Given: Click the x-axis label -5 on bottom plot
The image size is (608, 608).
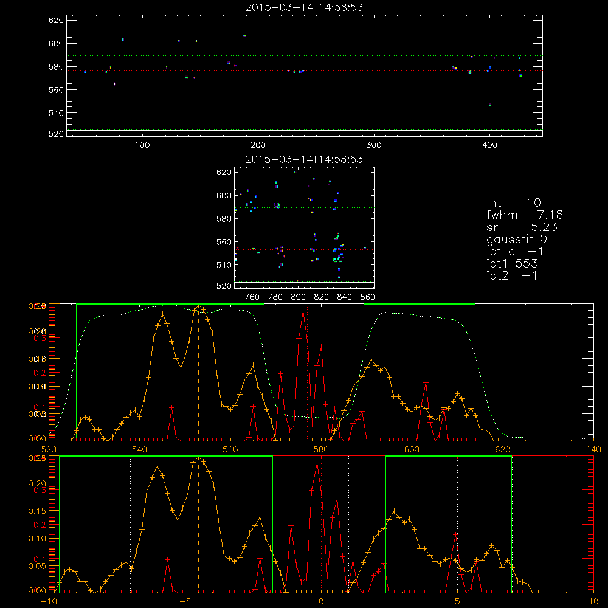Looking at the screenshot, I should tap(185, 601).
